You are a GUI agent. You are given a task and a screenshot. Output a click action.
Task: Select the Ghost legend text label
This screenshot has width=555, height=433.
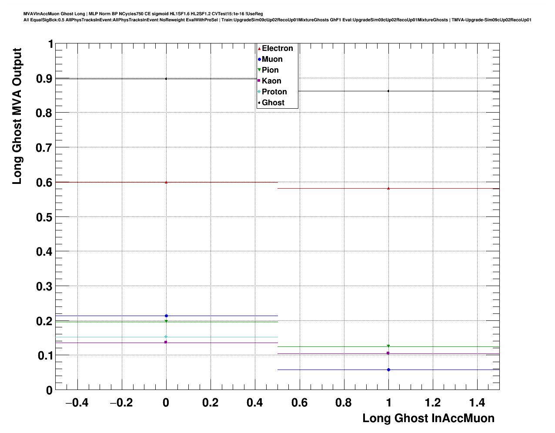[273, 103]
